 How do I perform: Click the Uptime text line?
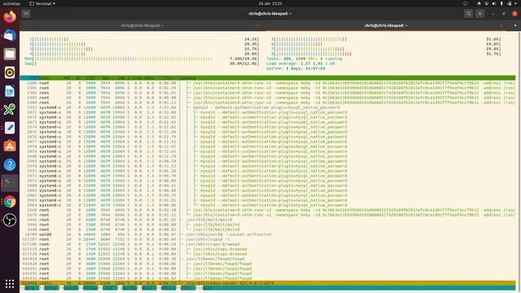296,68
